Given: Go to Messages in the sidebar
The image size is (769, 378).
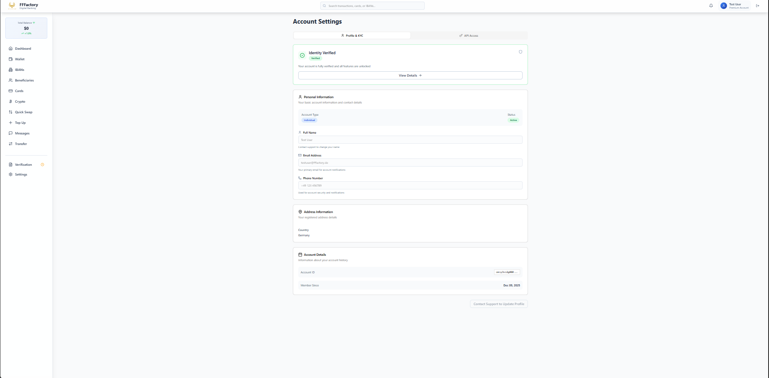Looking at the screenshot, I should click(x=22, y=133).
